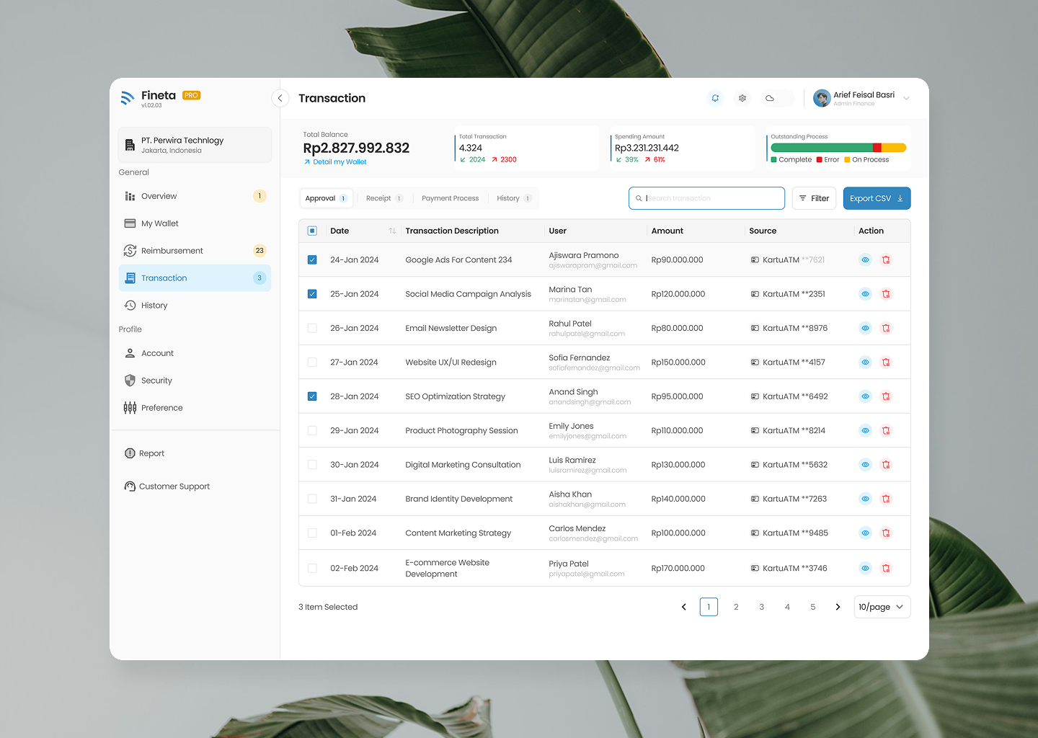1038x738 pixels.
Task: Open Security settings in sidebar
Action: [195, 381]
